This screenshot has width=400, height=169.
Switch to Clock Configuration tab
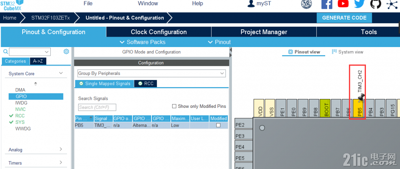159,32
